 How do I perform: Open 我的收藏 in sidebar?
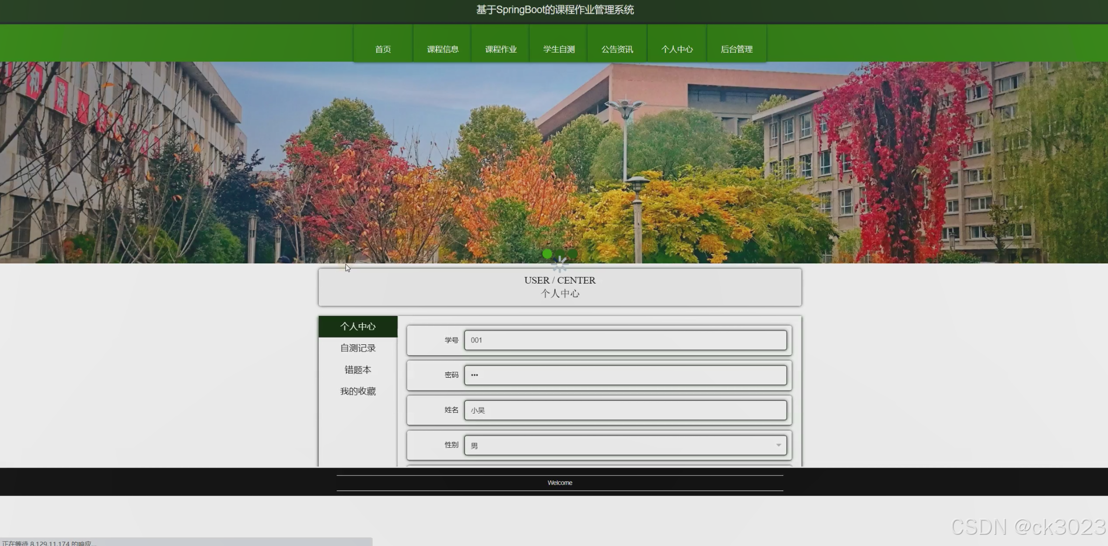click(x=358, y=391)
